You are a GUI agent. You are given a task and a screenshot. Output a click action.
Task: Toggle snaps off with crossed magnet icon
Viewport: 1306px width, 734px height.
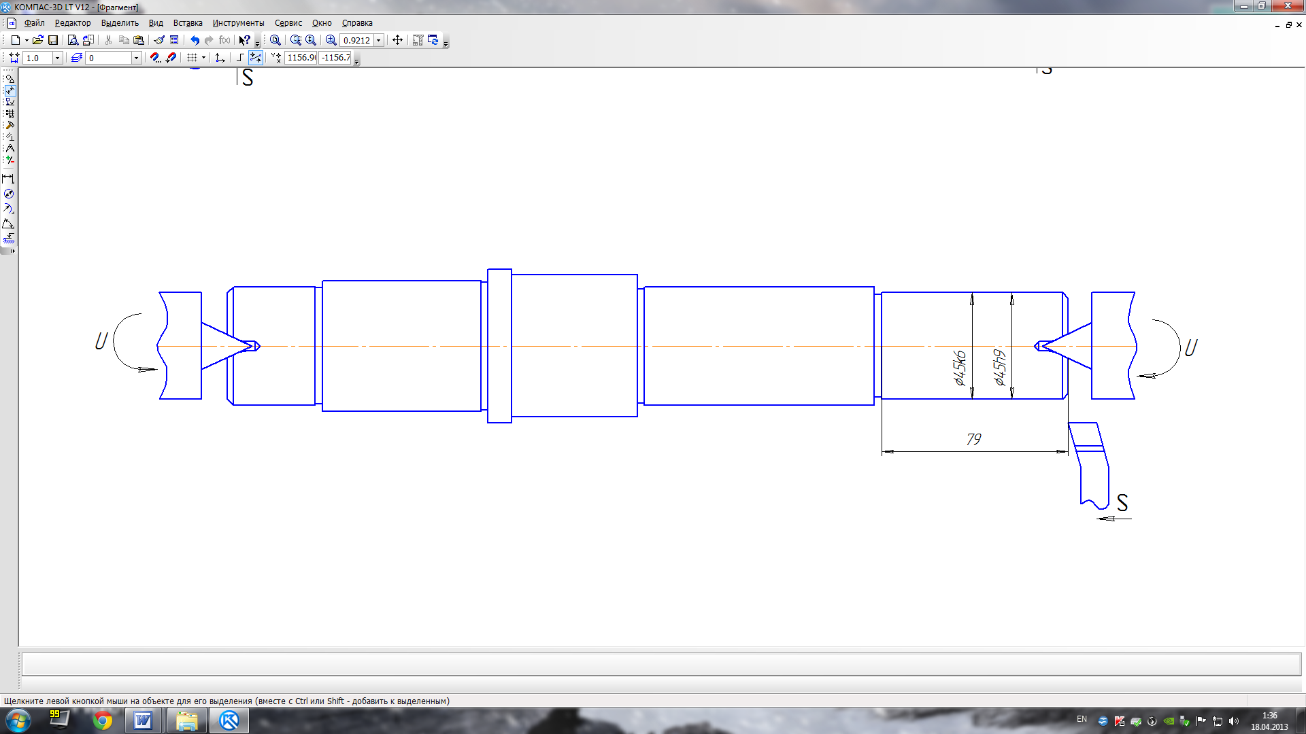[x=171, y=58]
